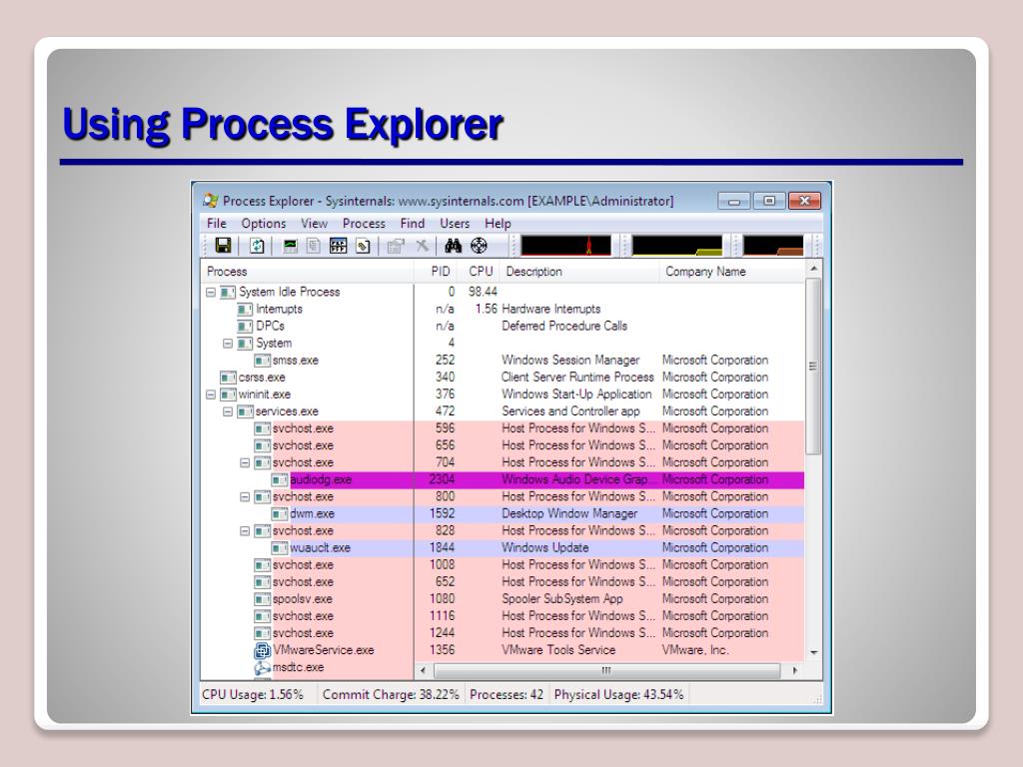Click the CPU usage history mini graph
1023x767 pixels.
click(566, 246)
